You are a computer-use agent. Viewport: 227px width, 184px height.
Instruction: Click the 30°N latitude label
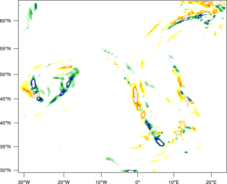(5, 170)
